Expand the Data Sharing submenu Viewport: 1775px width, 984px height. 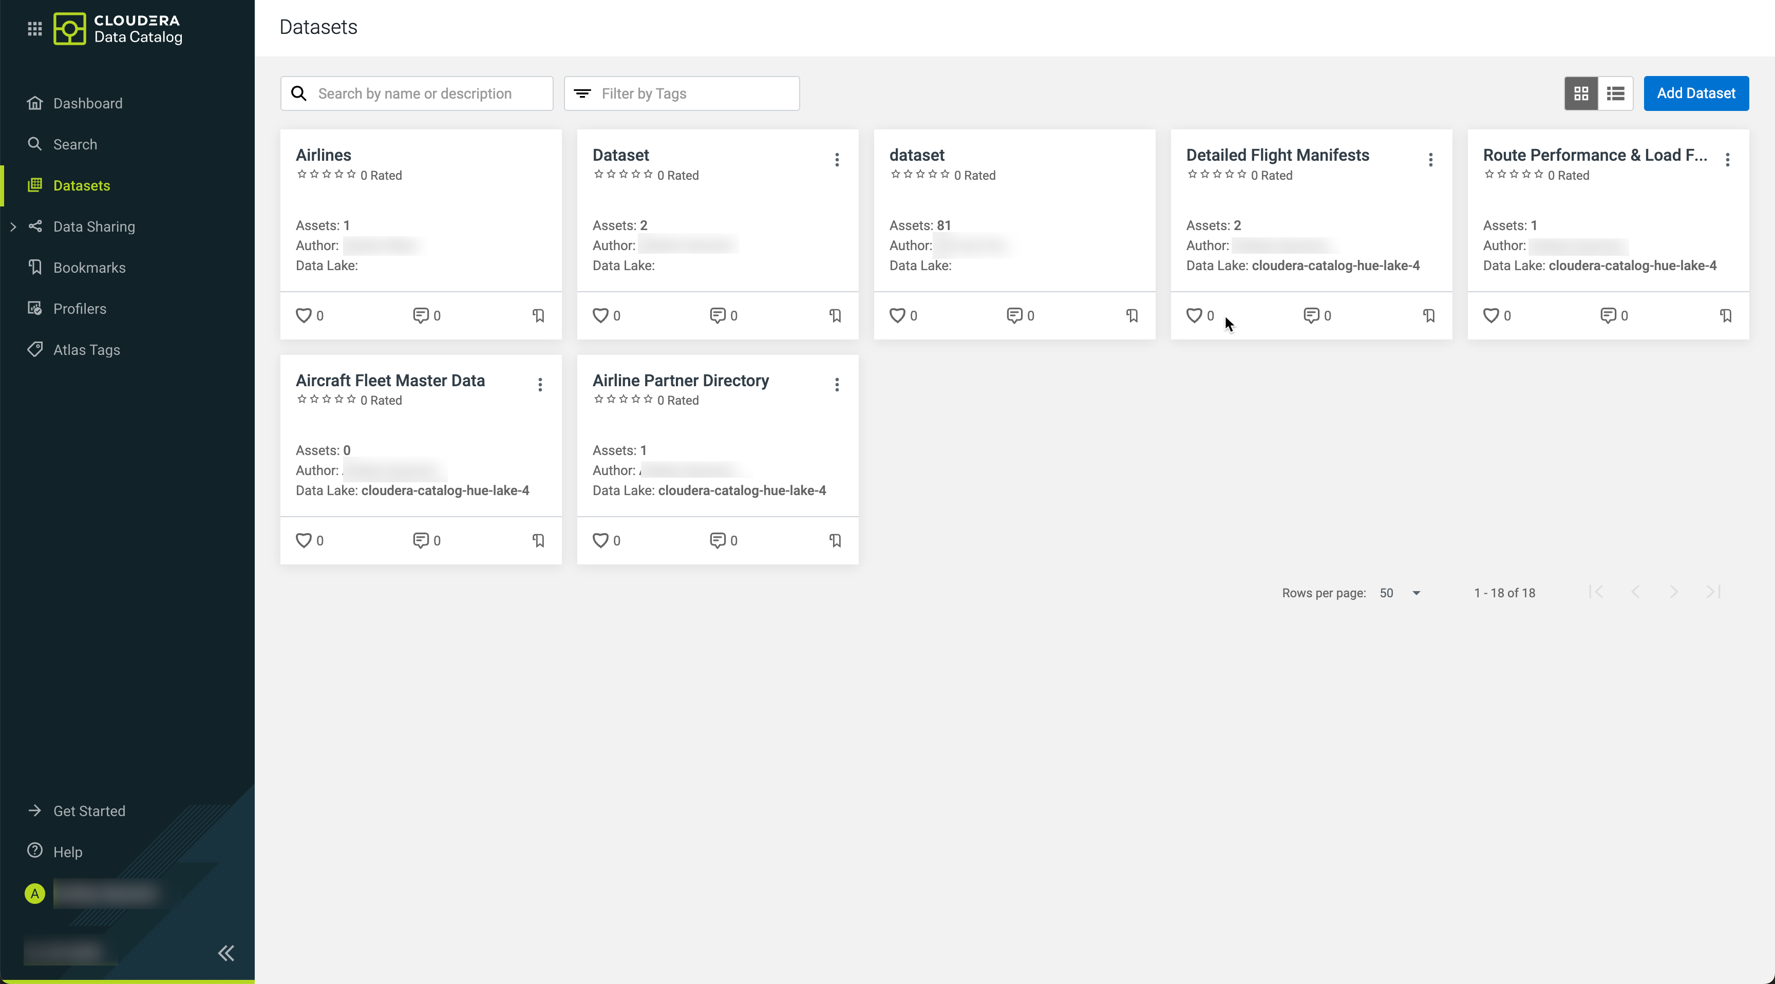tap(13, 226)
